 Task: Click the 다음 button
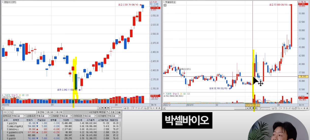tap(119, 112)
